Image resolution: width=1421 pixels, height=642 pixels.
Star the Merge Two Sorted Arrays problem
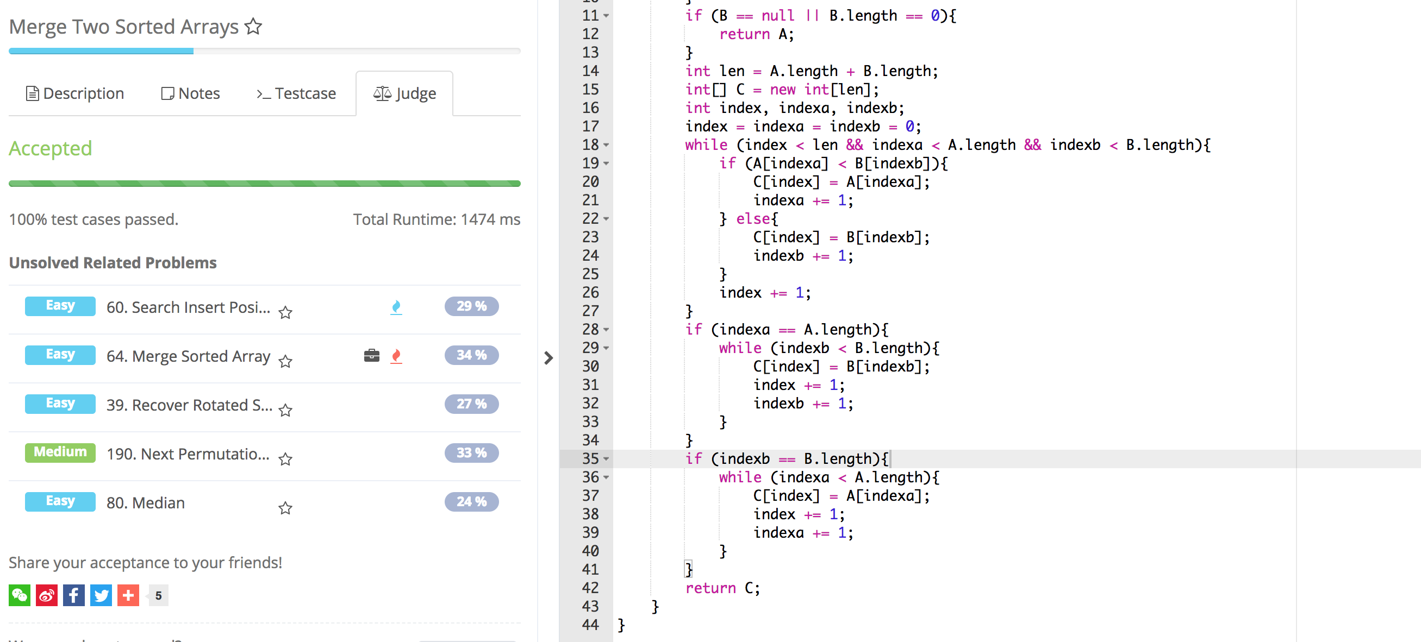click(253, 26)
